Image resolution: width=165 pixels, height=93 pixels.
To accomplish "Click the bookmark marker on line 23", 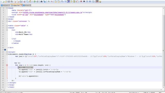I will click(5, 50).
